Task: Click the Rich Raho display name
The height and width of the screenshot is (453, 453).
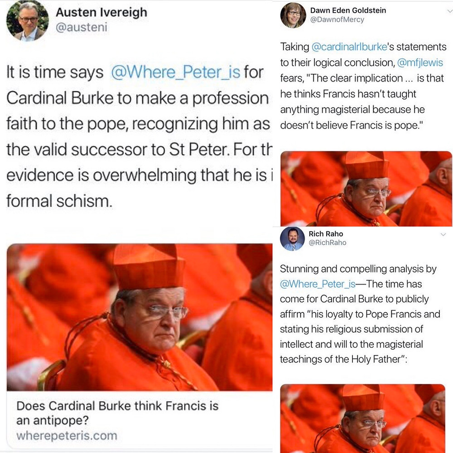Action: (326, 234)
